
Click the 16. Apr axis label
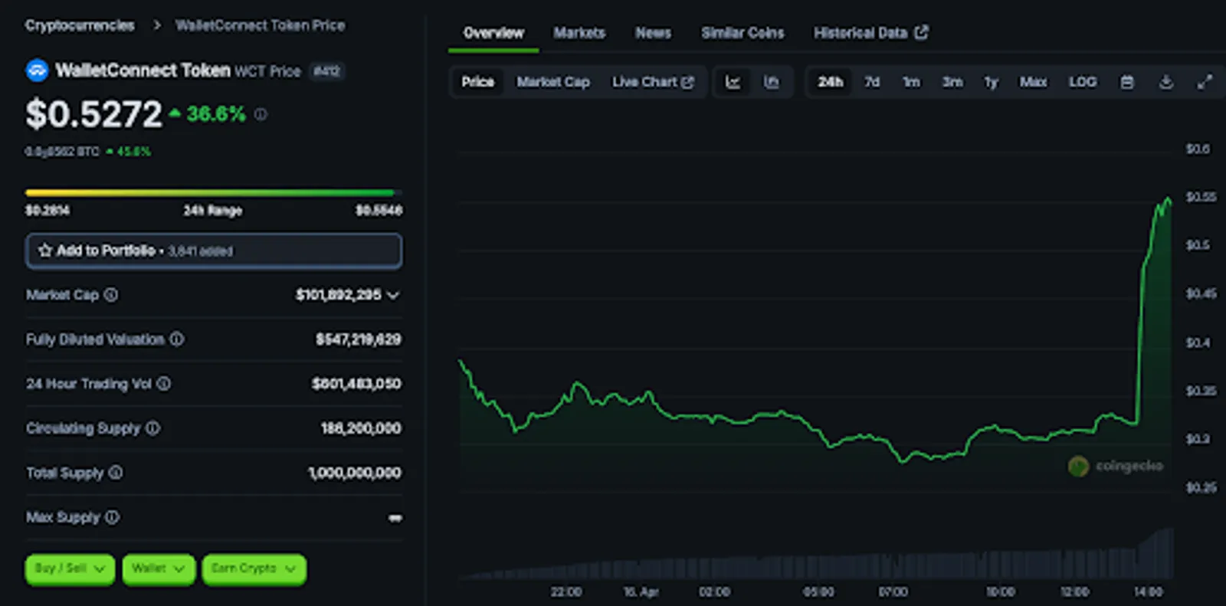[x=641, y=592]
